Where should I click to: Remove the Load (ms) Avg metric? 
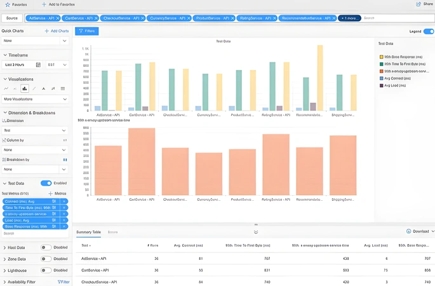click(64, 220)
